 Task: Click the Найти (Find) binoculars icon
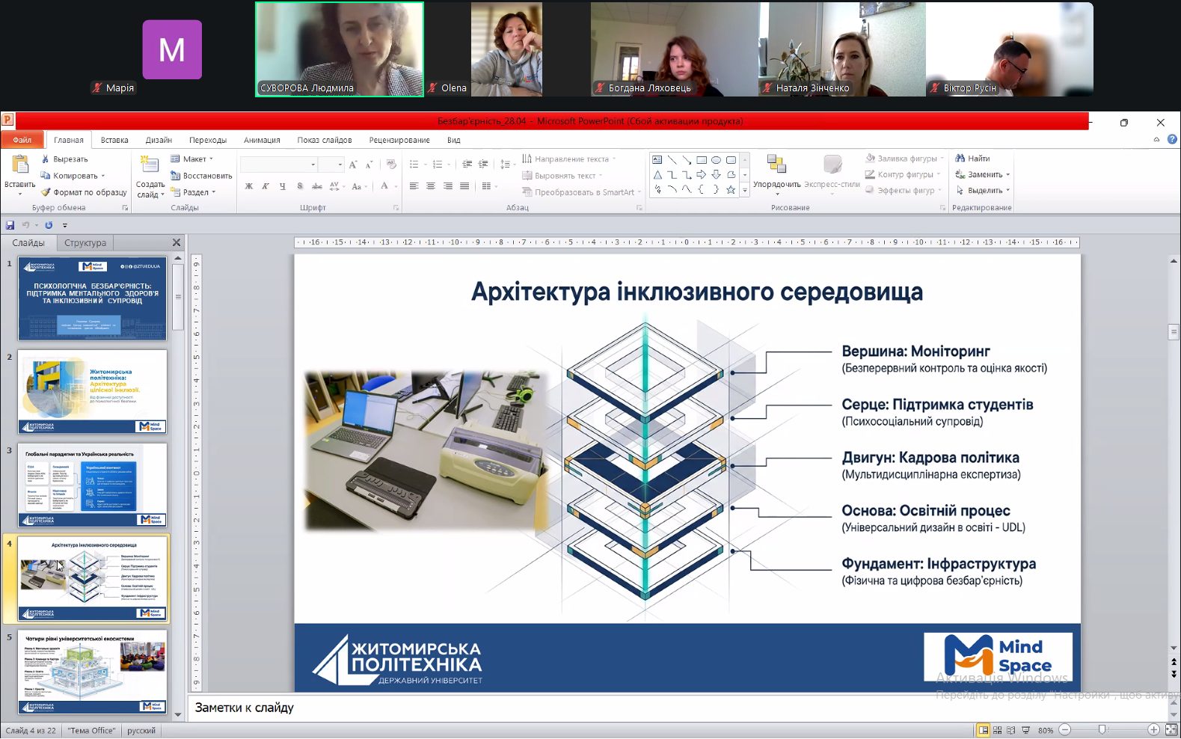click(x=960, y=159)
